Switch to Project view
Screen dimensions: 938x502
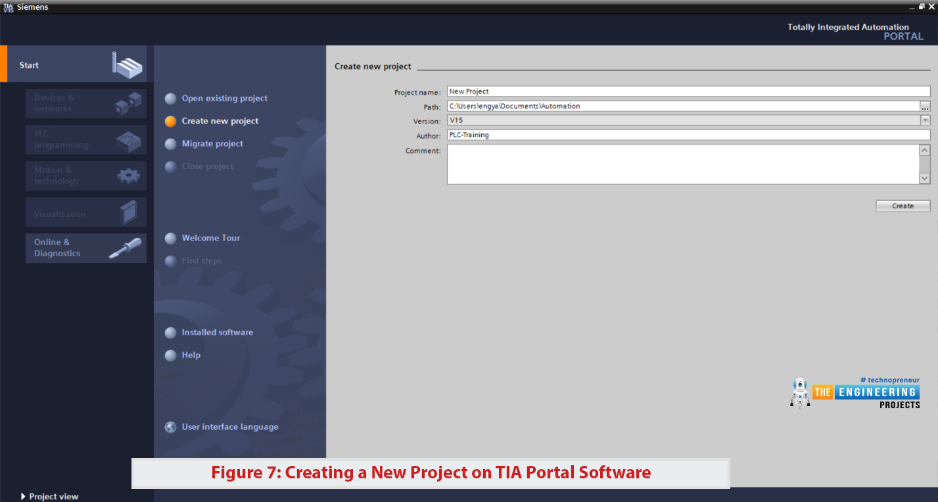(54, 496)
